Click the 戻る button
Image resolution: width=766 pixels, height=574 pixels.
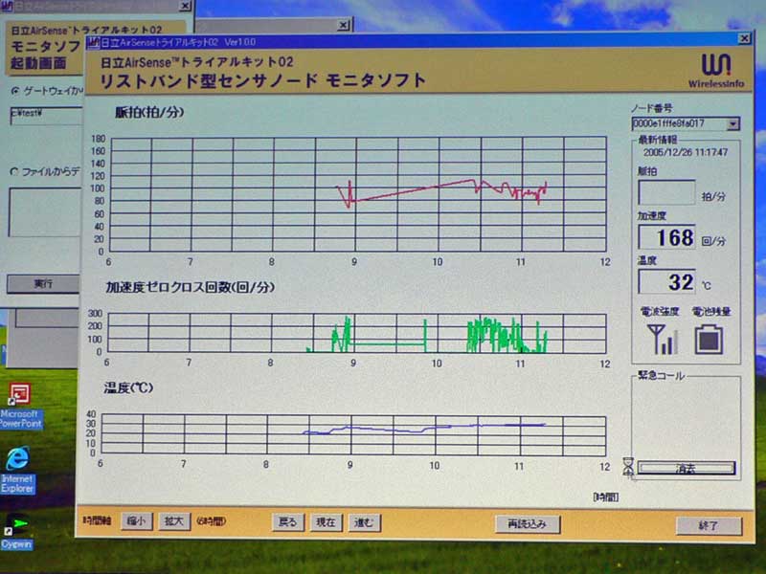coord(288,522)
